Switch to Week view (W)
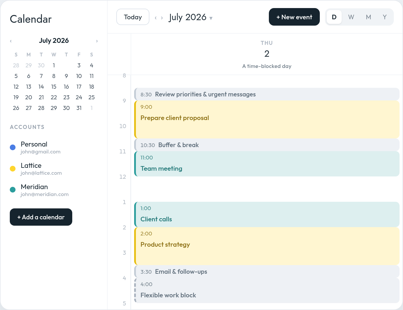403x310 pixels. pos(351,17)
